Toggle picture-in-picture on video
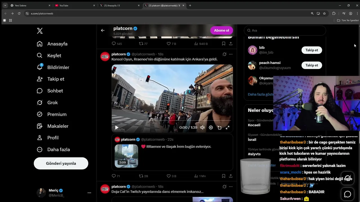Screen dimensions: 360x202 tap(219, 127)
